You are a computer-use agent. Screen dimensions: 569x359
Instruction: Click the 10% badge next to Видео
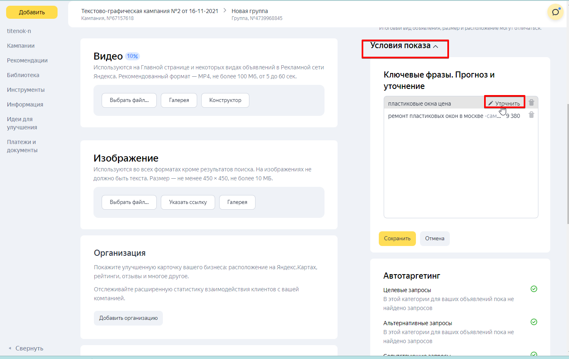(132, 56)
